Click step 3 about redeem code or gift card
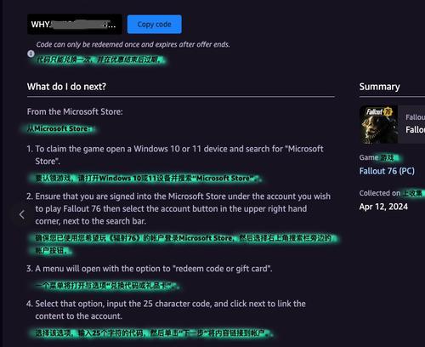 click(150, 269)
